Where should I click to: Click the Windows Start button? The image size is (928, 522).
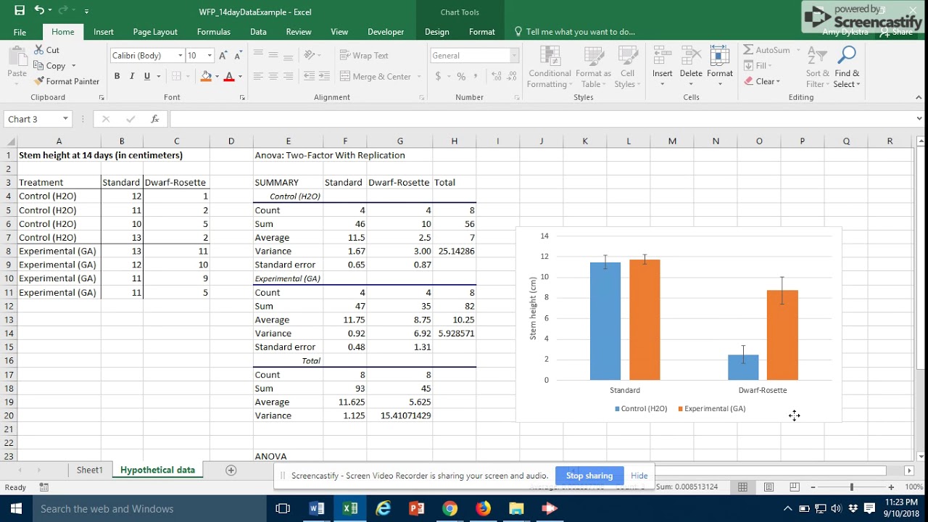pos(16,508)
